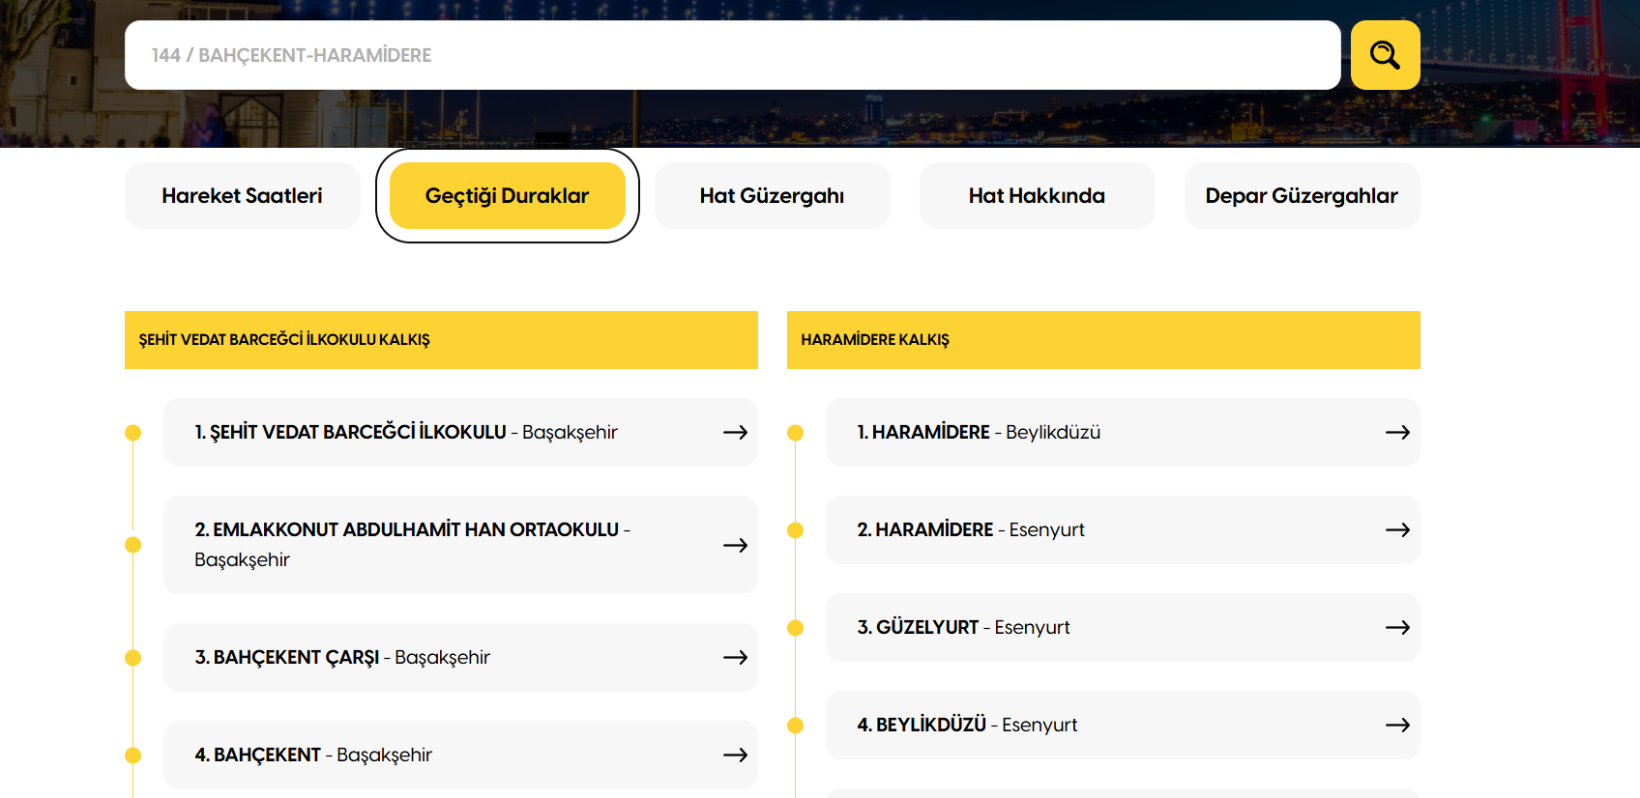Click arrow next to Bahçekent Başakşehir stop
The height and width of the screenshot is (798, 1640).
[x=735, y=755]
